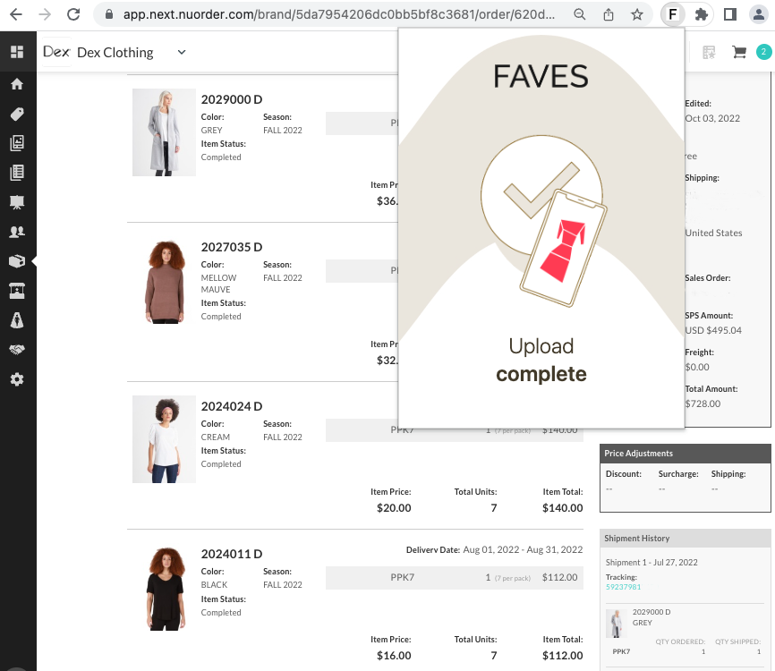The width and height of the screenshot is (775, 671).
Task: Open the browser extensions puzzle icon
Action: point(702,14)
